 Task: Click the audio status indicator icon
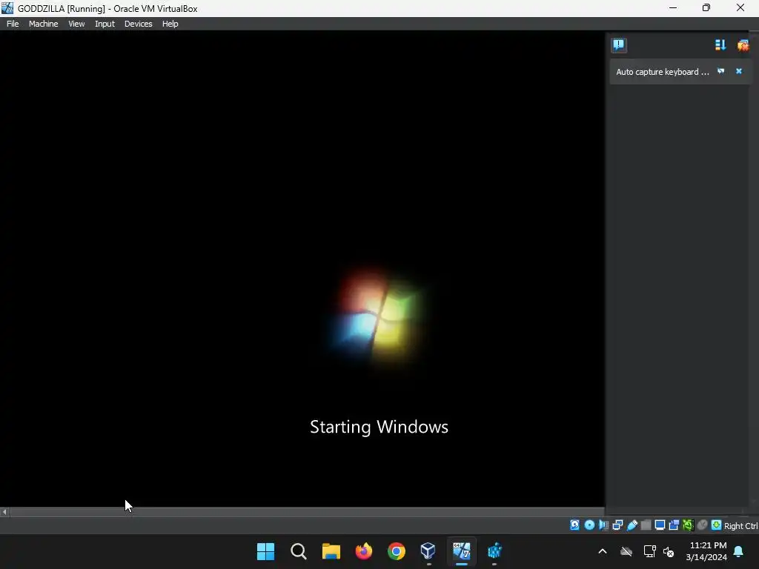tap(603, 525)
